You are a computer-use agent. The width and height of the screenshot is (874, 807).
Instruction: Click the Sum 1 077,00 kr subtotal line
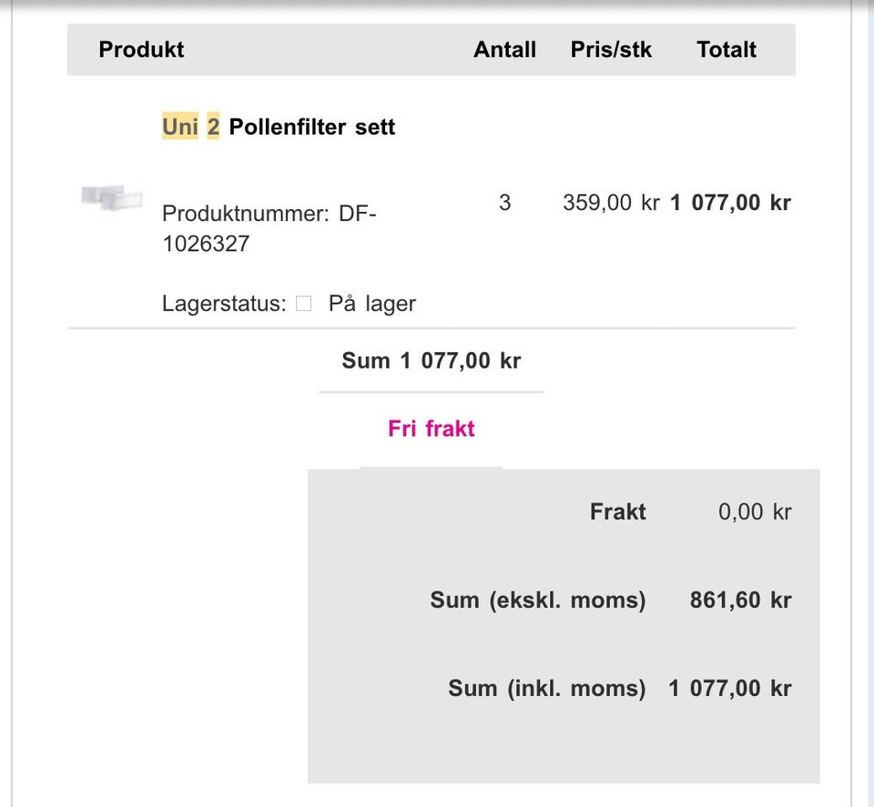[432, 360]
